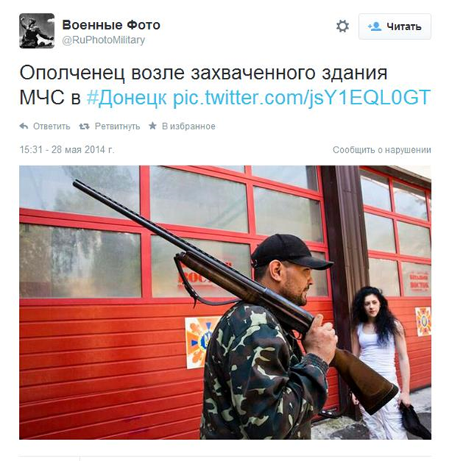Click the Ретвитнуть text label
449x461 pixels.
117,126
